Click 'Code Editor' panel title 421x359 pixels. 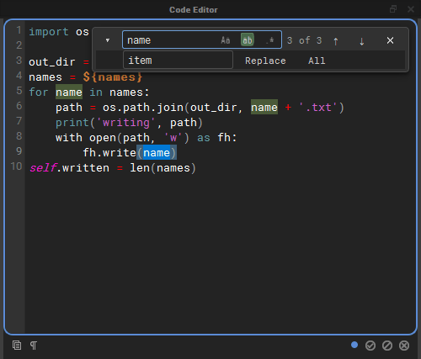click(x=194, y=10)
